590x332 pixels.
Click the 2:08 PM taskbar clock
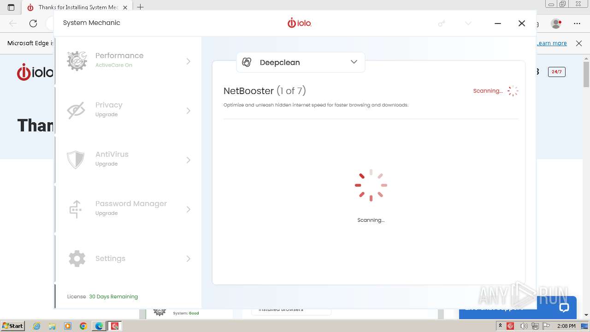click(566, 326)
